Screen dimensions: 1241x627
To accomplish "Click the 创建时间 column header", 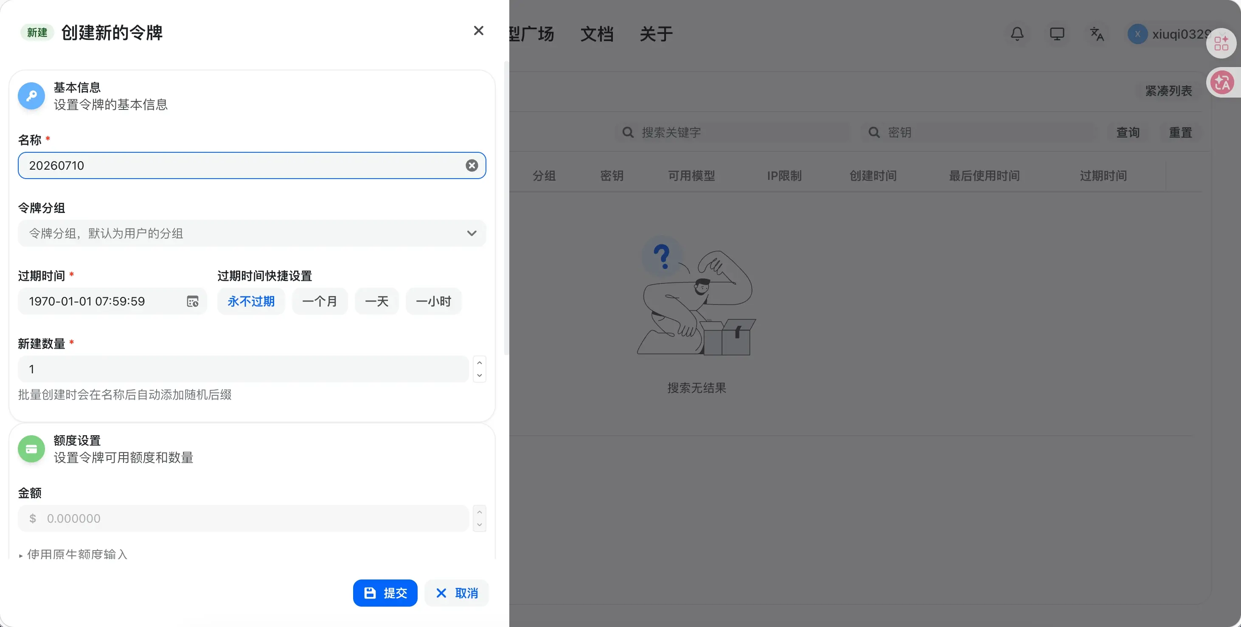I will pos(873,176).
